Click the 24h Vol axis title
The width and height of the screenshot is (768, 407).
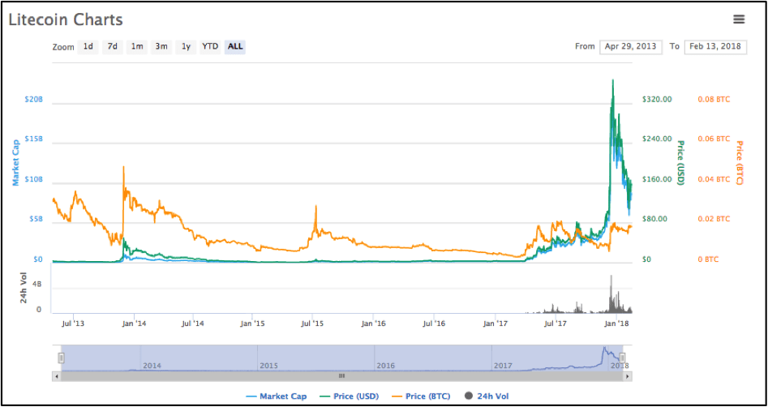24,288
